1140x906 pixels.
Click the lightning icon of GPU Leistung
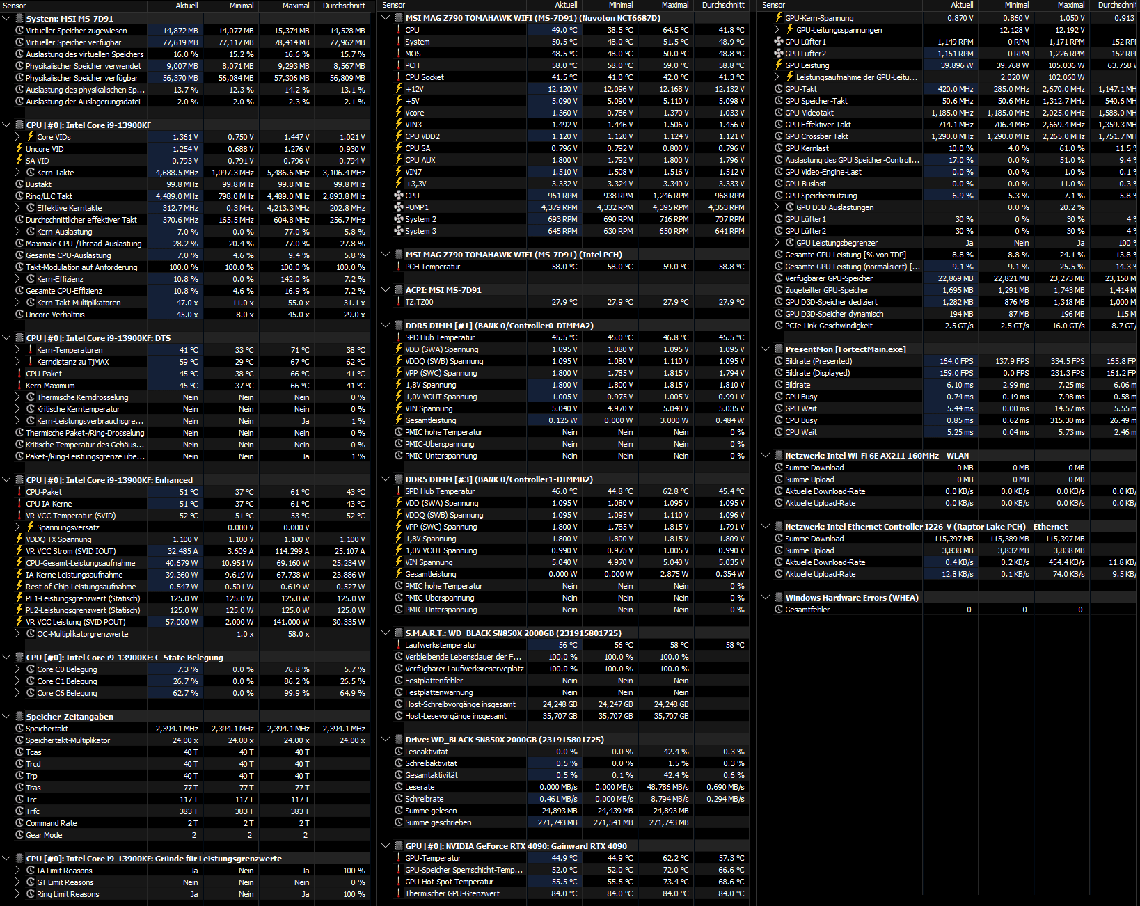[x=779, y=65]
